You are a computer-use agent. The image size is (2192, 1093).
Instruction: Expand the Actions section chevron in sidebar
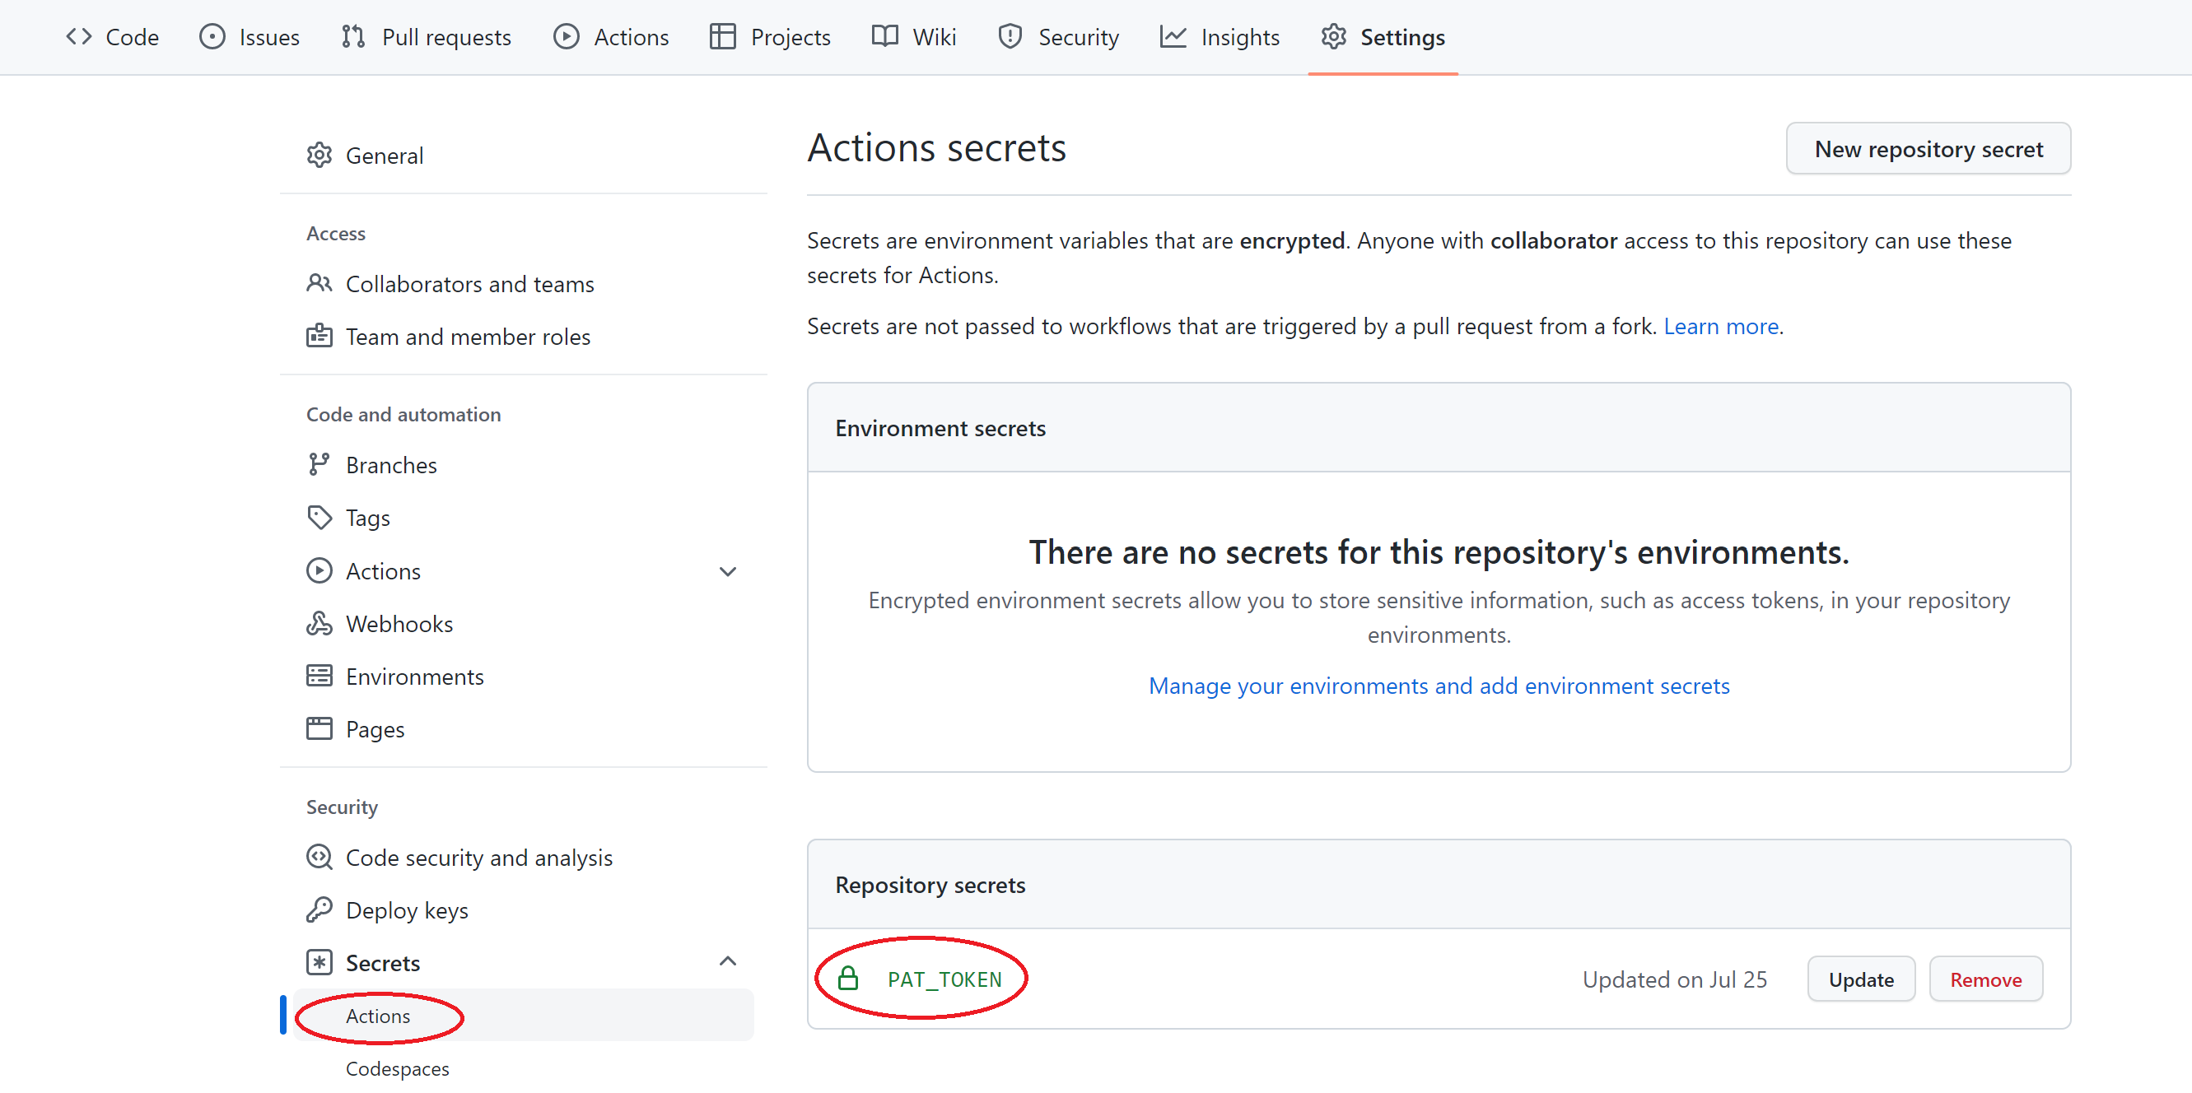pos(728,571)
